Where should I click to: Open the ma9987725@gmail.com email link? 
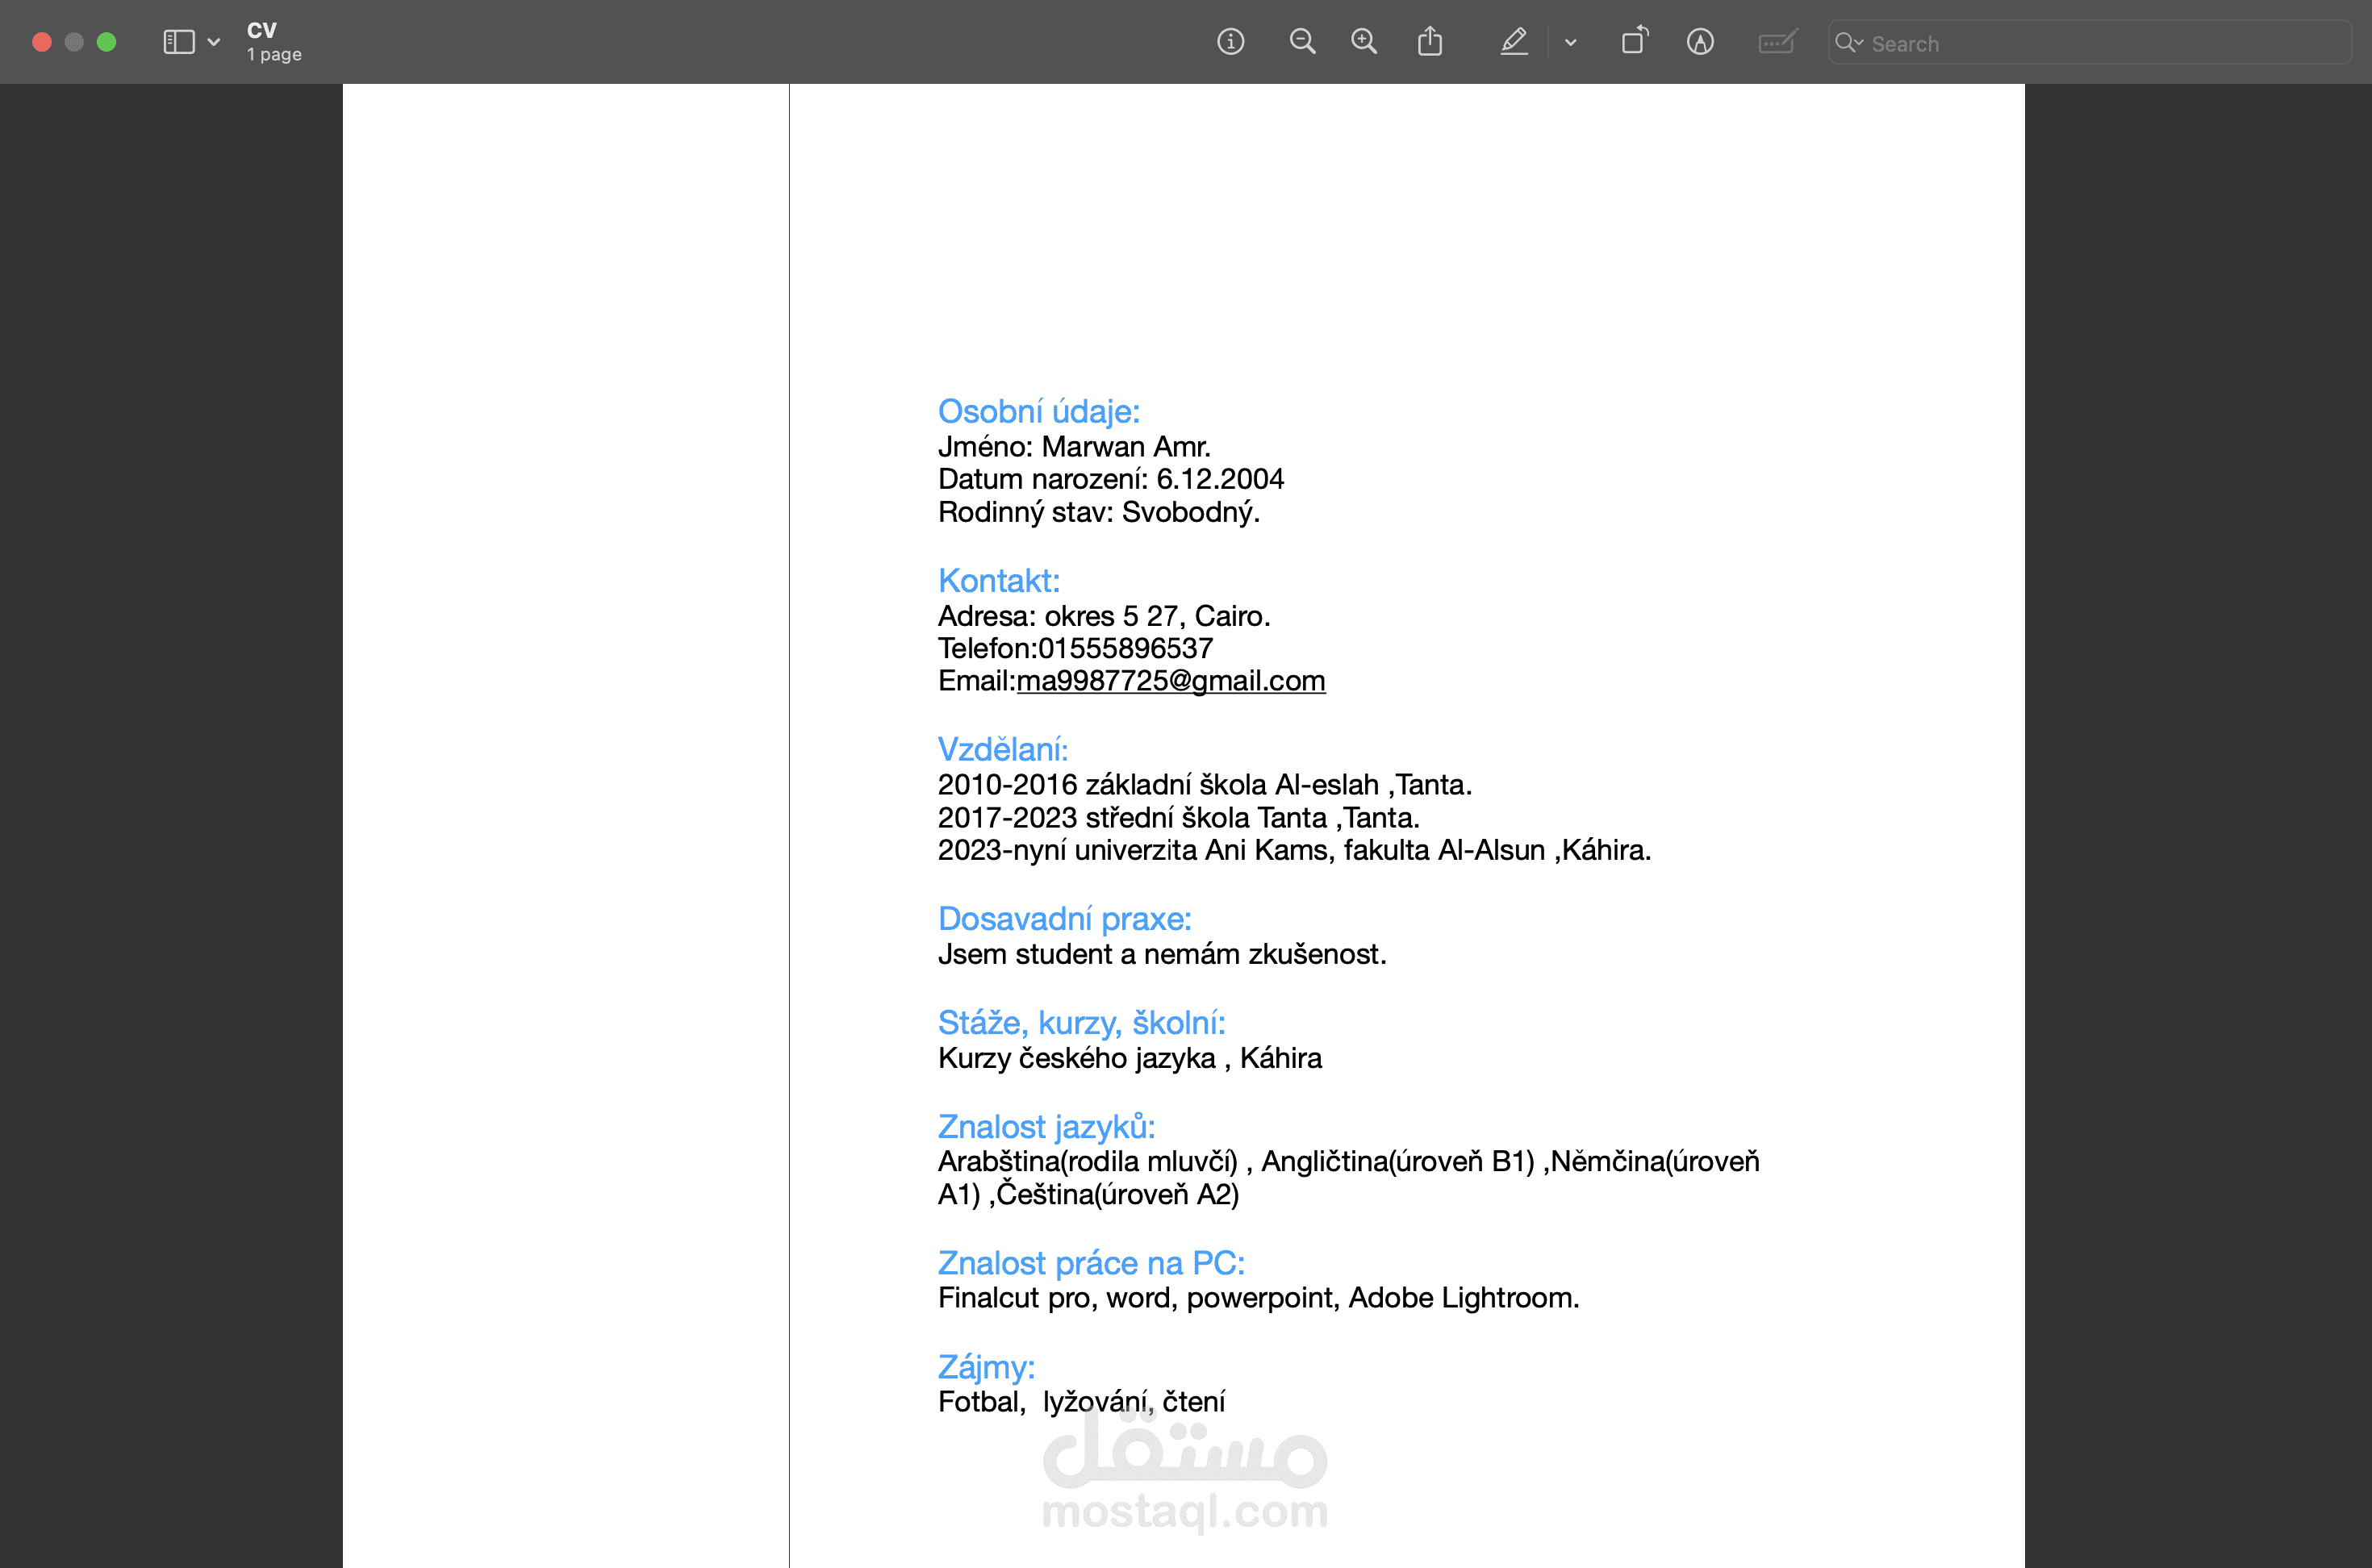[x=1170, y=681]
